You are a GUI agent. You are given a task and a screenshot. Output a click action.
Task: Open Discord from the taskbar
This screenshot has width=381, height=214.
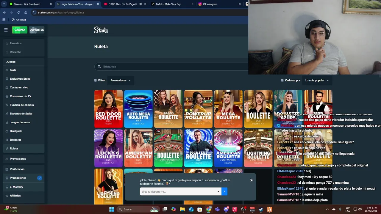click(226, 209)
